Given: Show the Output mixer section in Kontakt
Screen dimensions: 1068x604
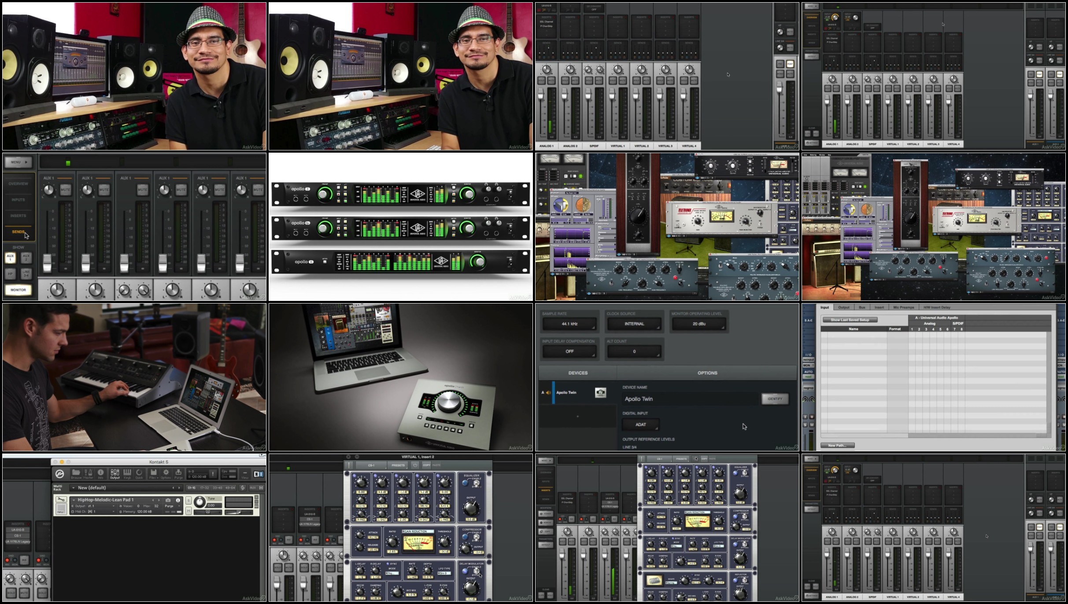Looking at the screenshot, I should [115, 474].
